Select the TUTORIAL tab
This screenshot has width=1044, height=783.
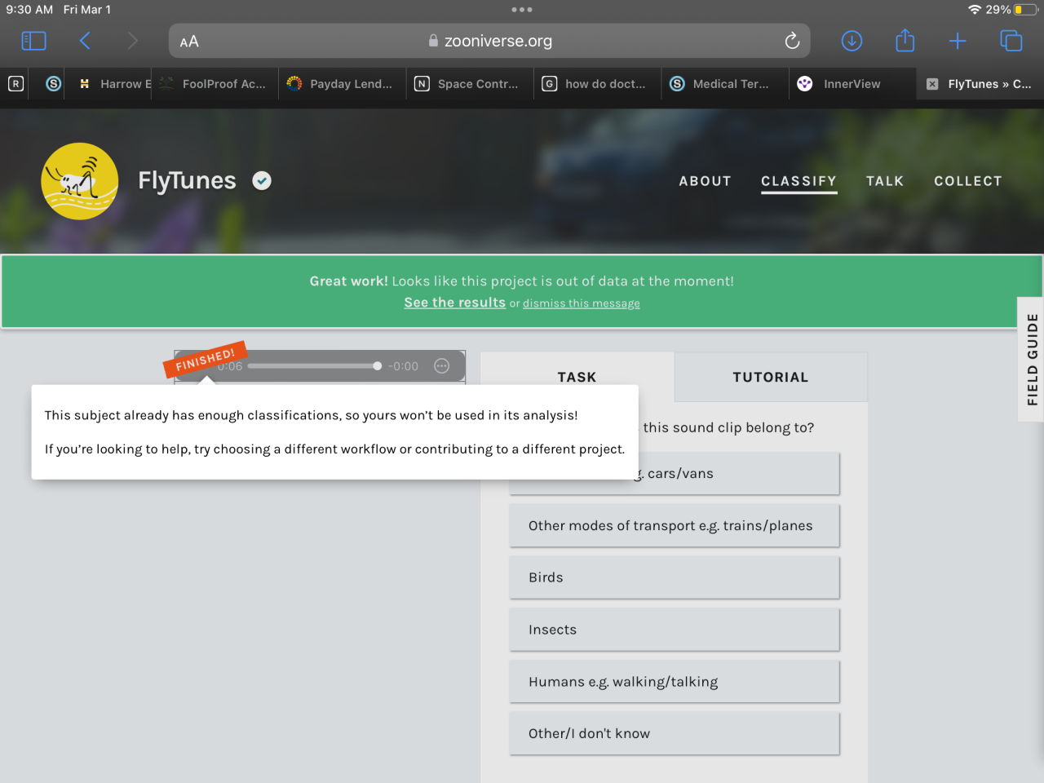[x=771, y=377]
